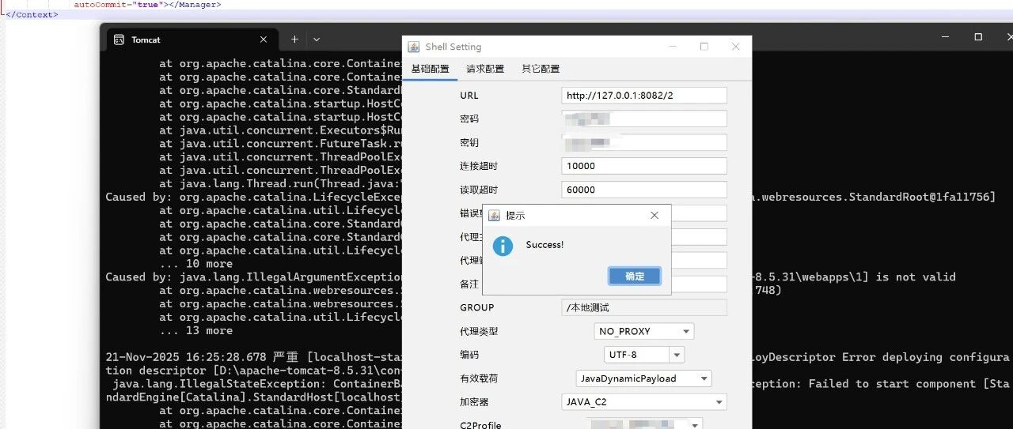
Task: Click the GROUP field /本地测试
Action: point(644,307)
